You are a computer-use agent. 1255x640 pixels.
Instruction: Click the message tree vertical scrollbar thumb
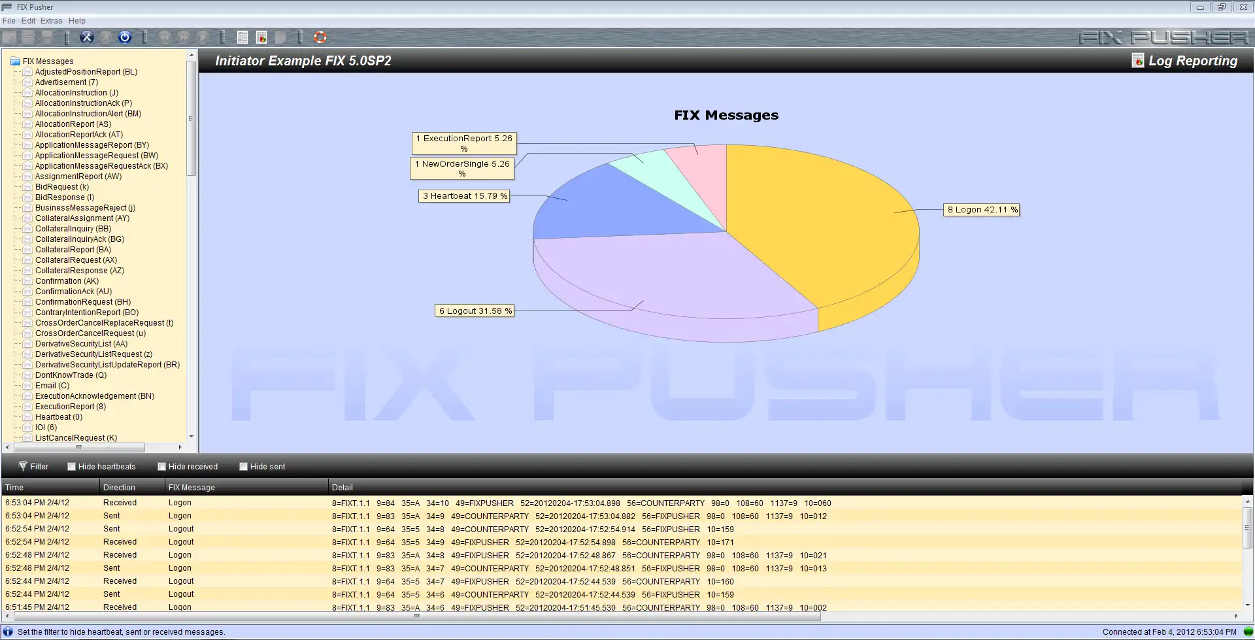(x=191, y=118)
